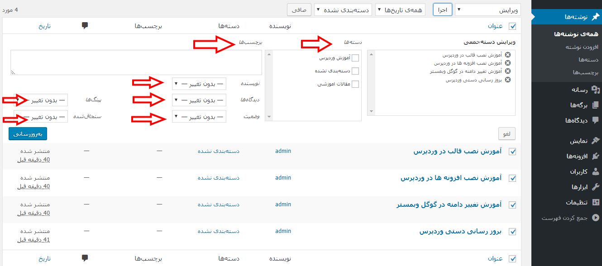Viewport: 602px width, 266px height.
Task: Sort by عنوان column in top header
Action: click(x=495, y=26)
